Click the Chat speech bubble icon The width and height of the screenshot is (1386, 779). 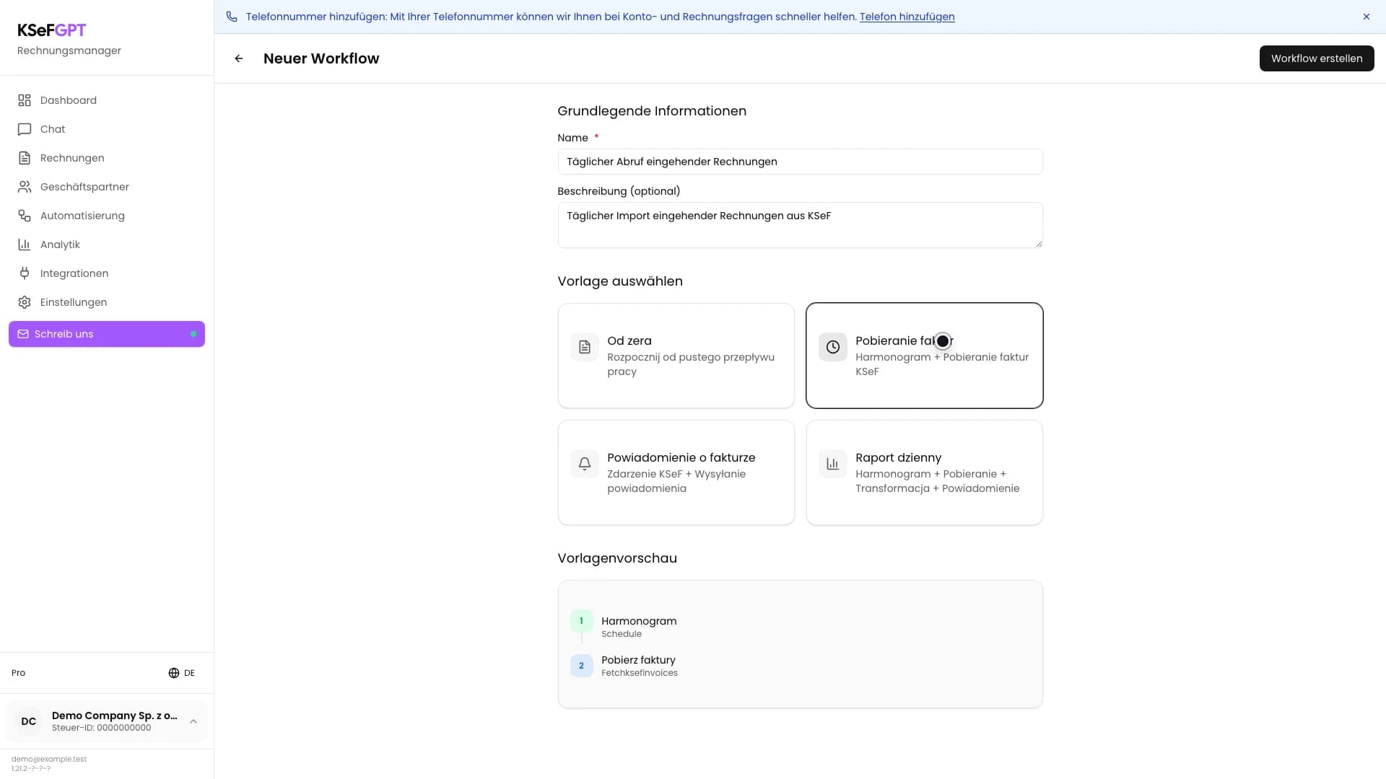(25, 129)
